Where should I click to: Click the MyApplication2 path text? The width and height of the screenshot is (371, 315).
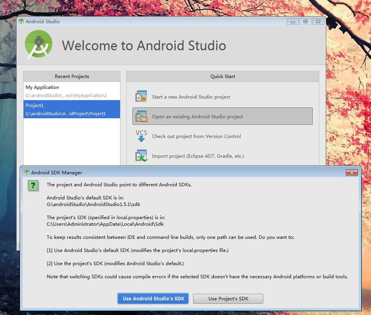(x=66, y=95)
